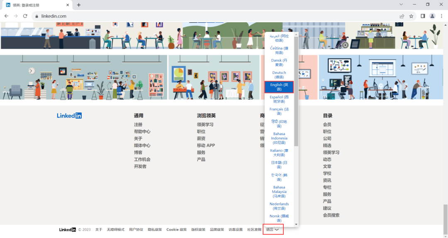Open the three-dot Chrome menu

(442, 16)
